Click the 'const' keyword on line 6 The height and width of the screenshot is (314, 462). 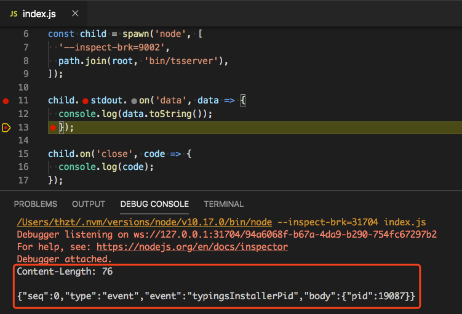pos(61,34)
